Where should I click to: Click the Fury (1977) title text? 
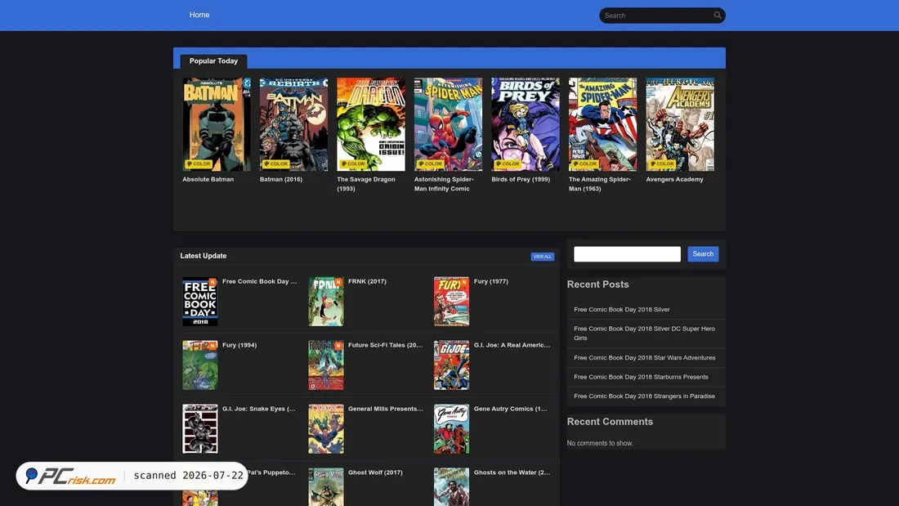coord(491,282)
